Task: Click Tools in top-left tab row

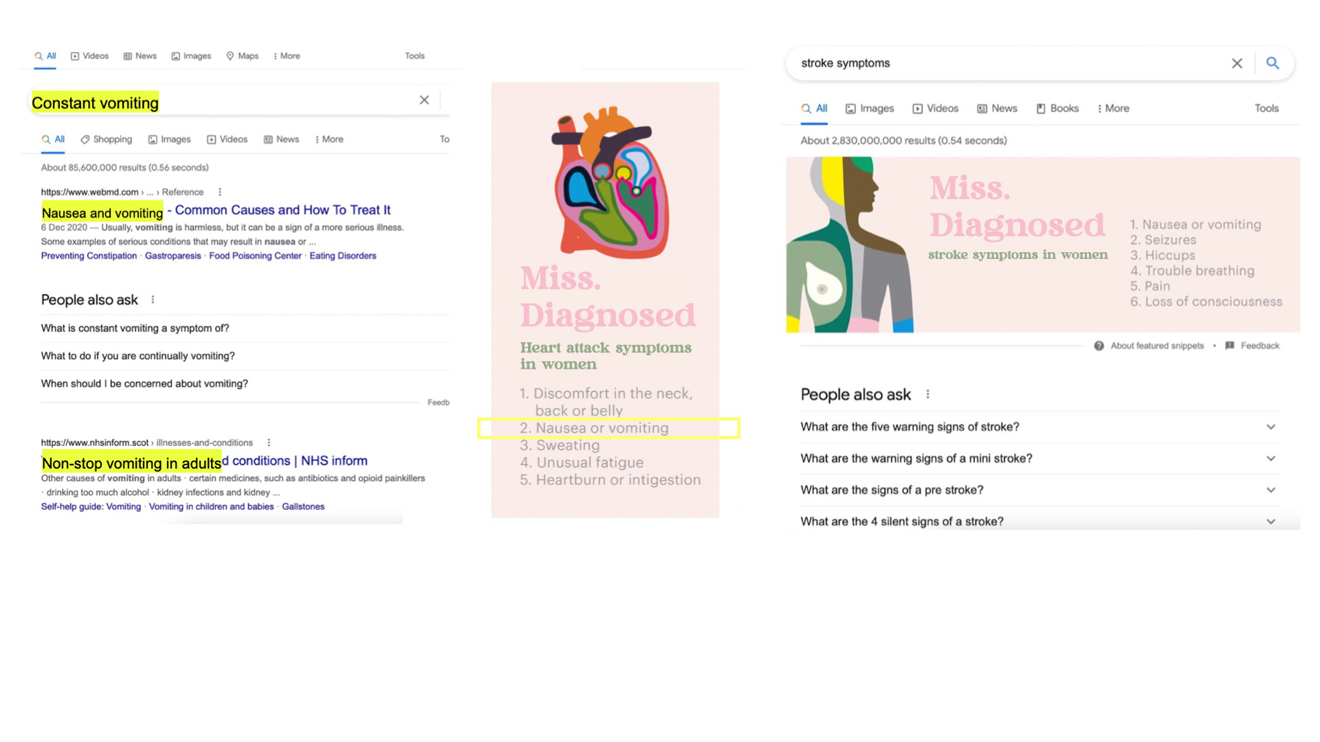Action: point(415,56)
